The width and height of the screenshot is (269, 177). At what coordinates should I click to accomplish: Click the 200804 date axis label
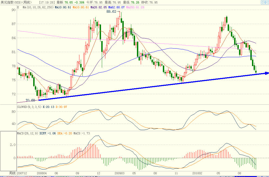tap(42, 173)
